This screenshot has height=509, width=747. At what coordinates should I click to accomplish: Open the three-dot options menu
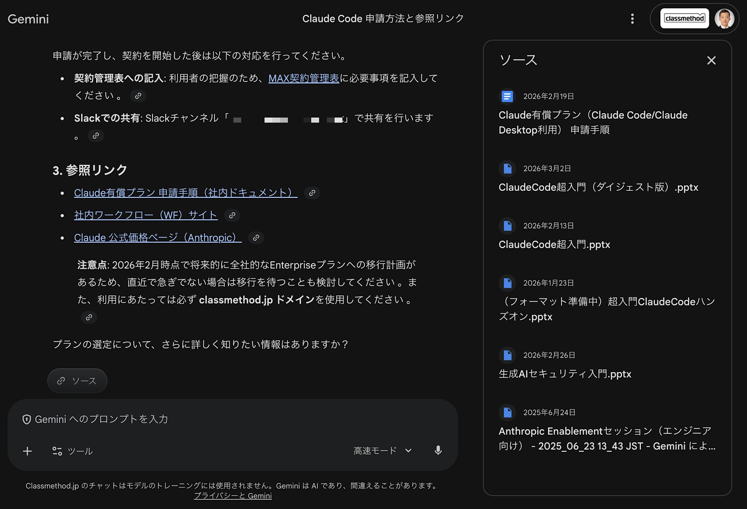(633, 19)
